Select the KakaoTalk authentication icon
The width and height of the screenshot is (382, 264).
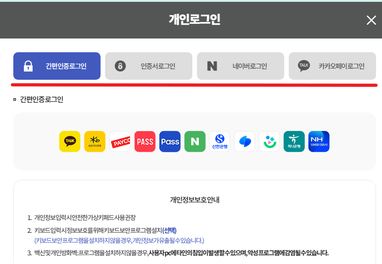coord(70,142)
